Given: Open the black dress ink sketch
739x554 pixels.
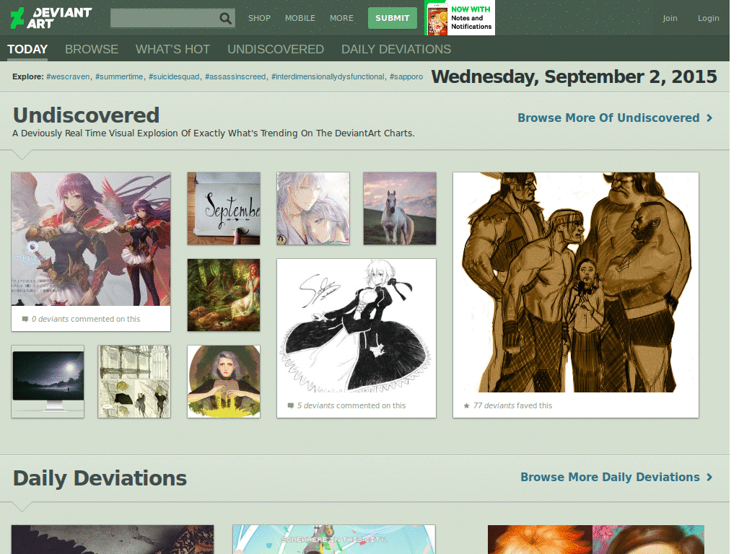Looking at the screenshot, I should click(357, 325).
